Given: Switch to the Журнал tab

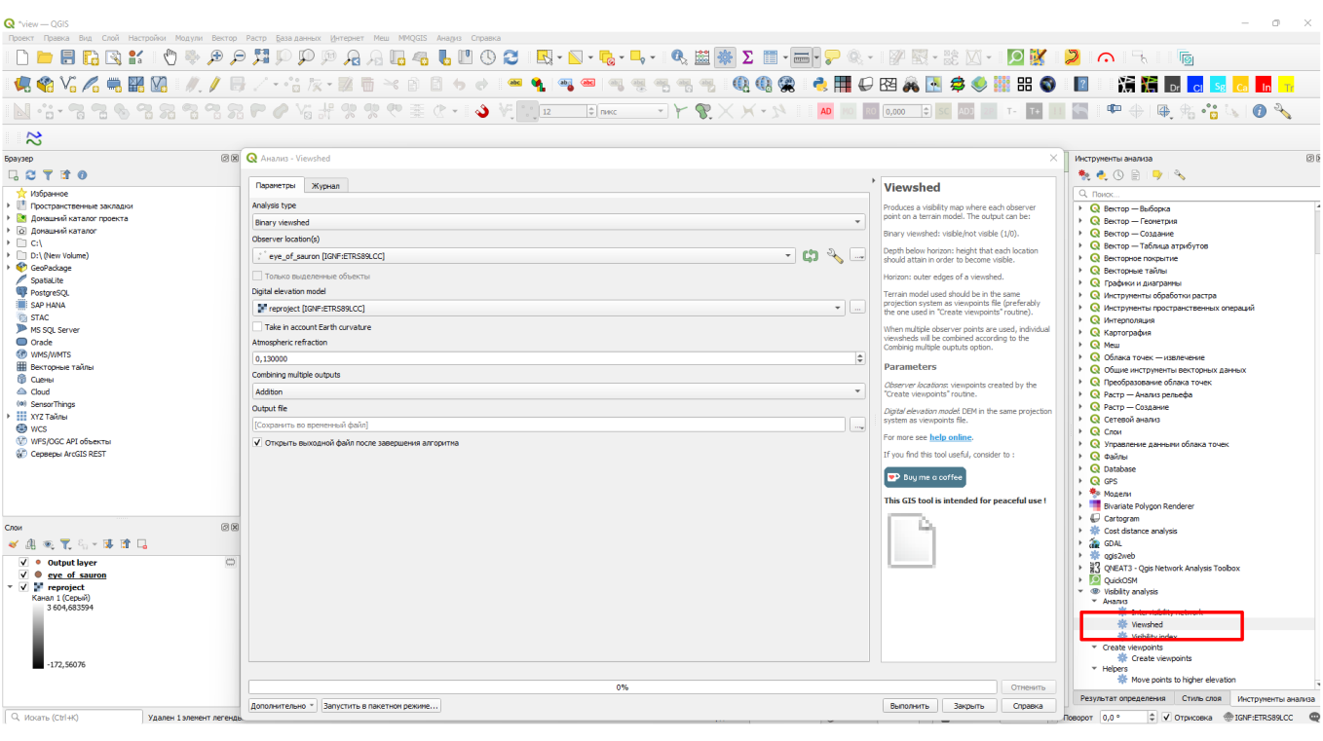Looking at the screenshot, I should coord(325,185).
